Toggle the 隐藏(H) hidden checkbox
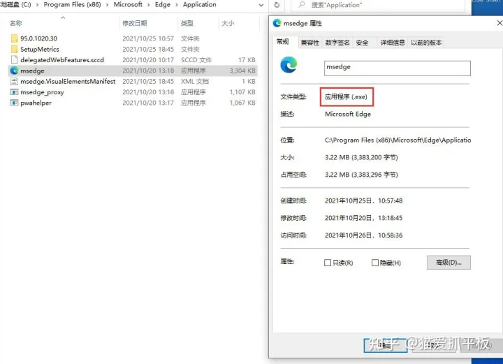503x364 pixels. pyautogui.click(x=374, y=263)
